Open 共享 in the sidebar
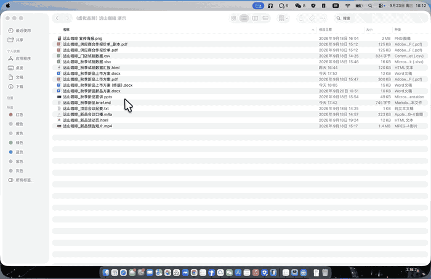 (19, 40)
